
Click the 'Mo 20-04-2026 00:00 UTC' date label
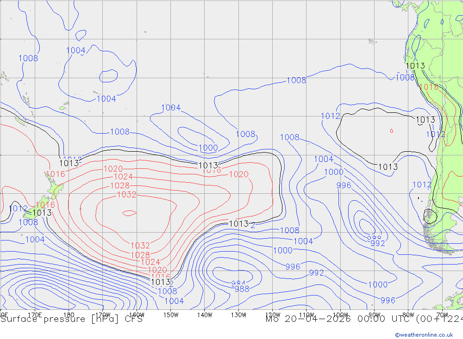339,319
